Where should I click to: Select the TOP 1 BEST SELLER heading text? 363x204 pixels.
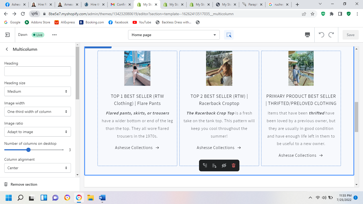click(137, 100)
